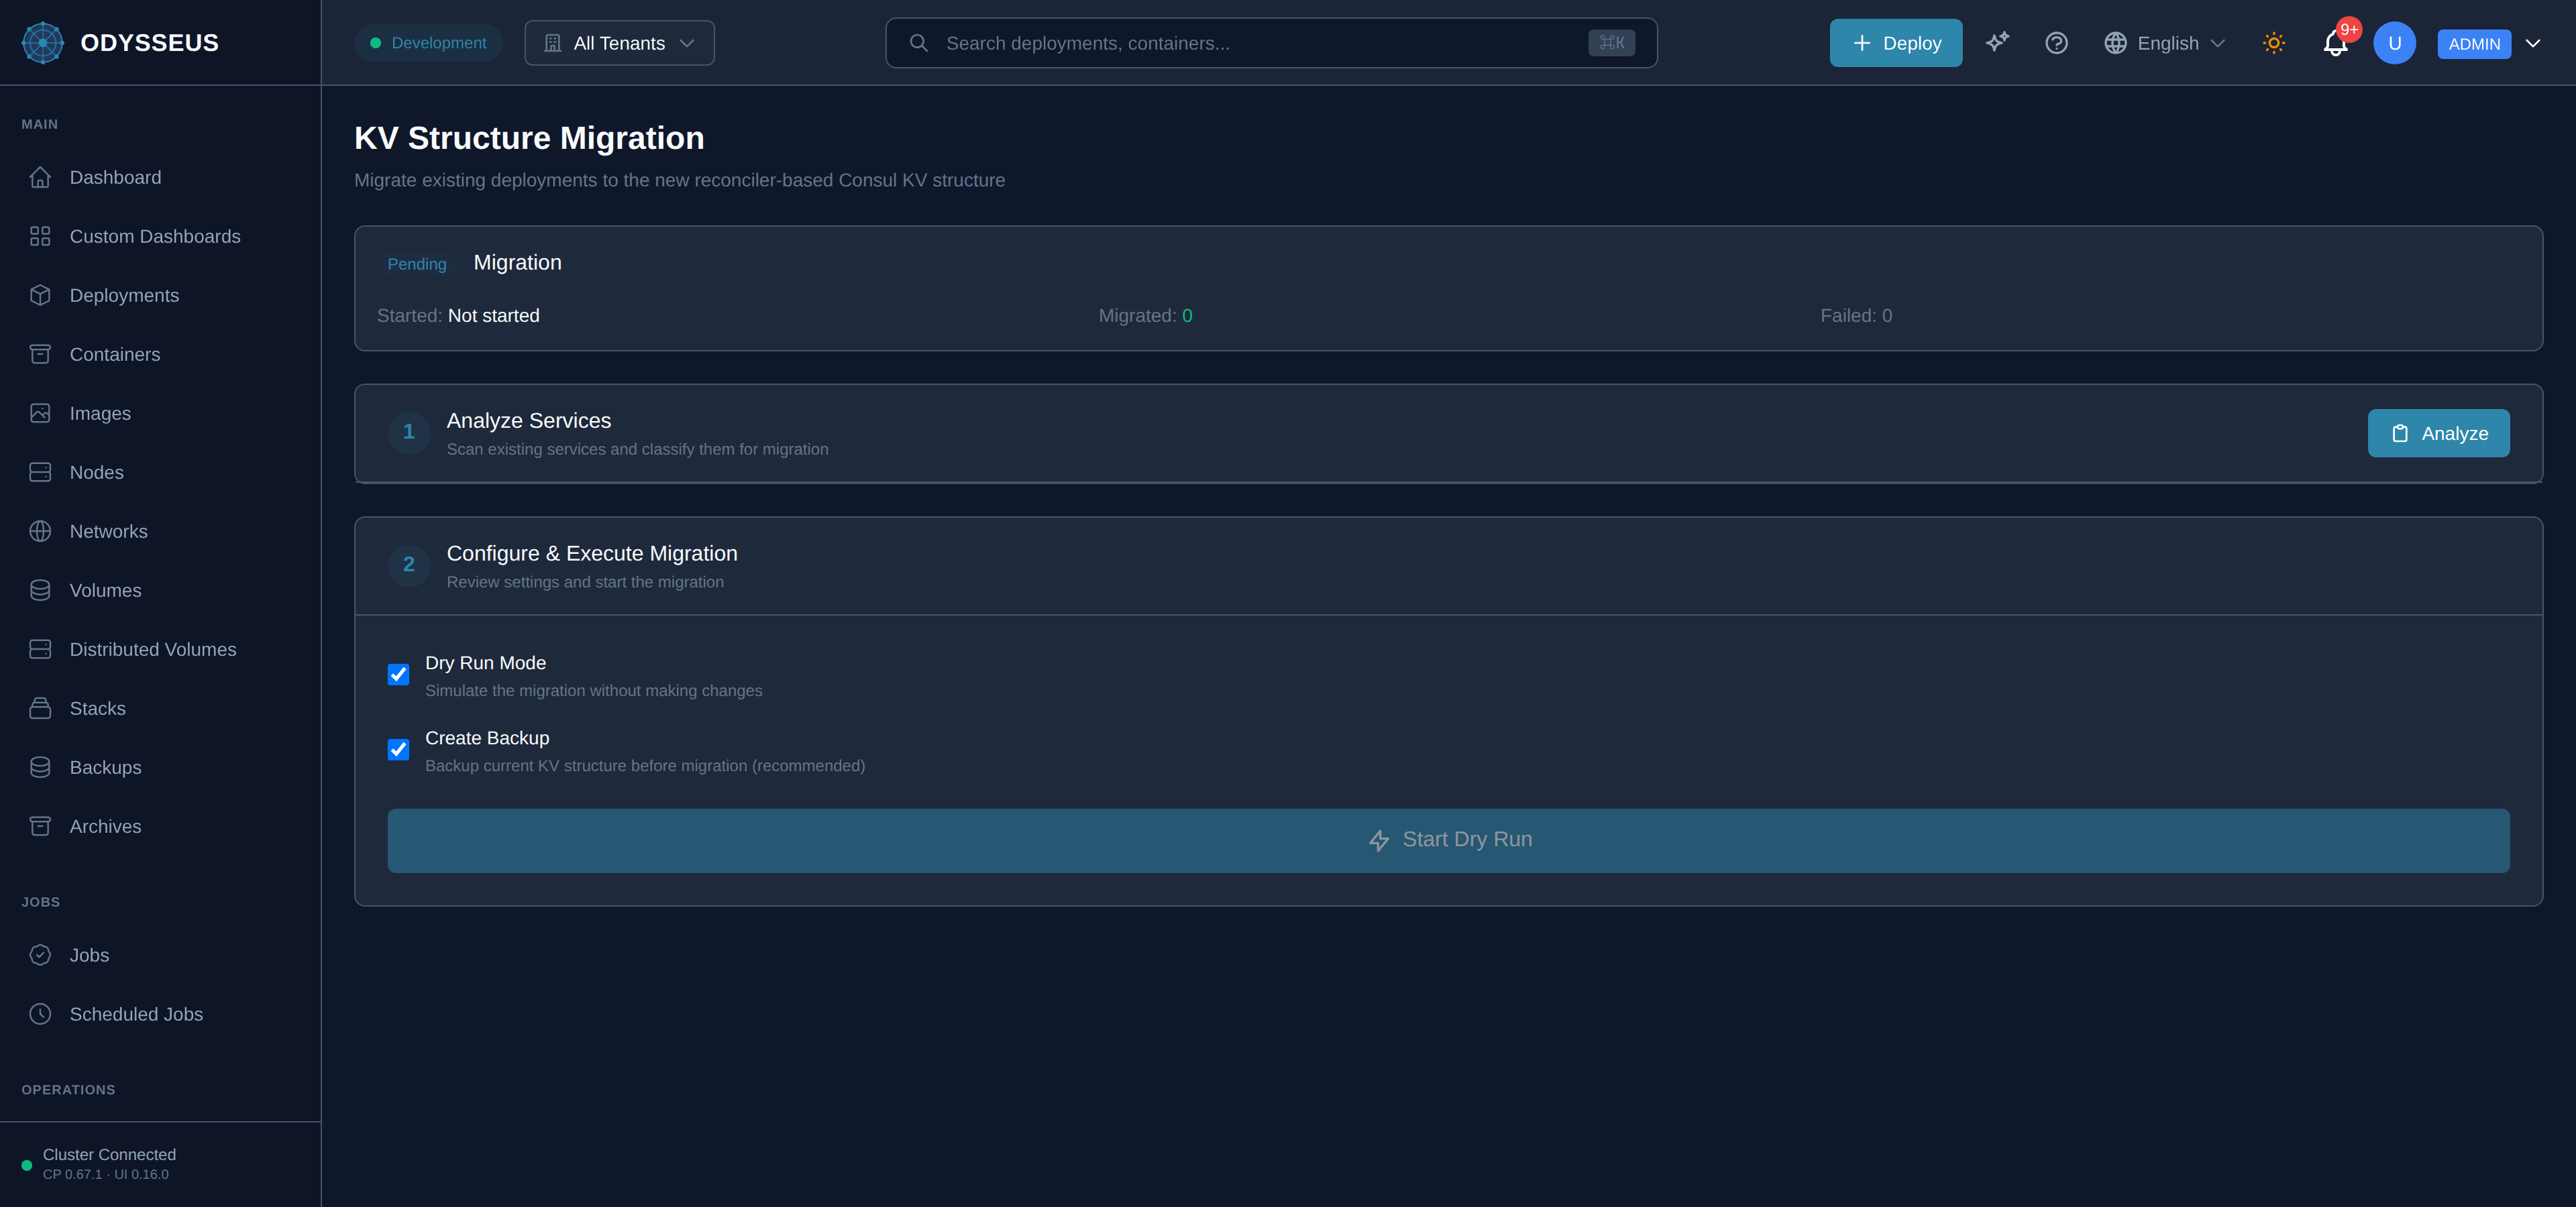The height and width of the screenshot is (1207, 2576).
Task: Click the Pending status badge
Action: (417, 264)
